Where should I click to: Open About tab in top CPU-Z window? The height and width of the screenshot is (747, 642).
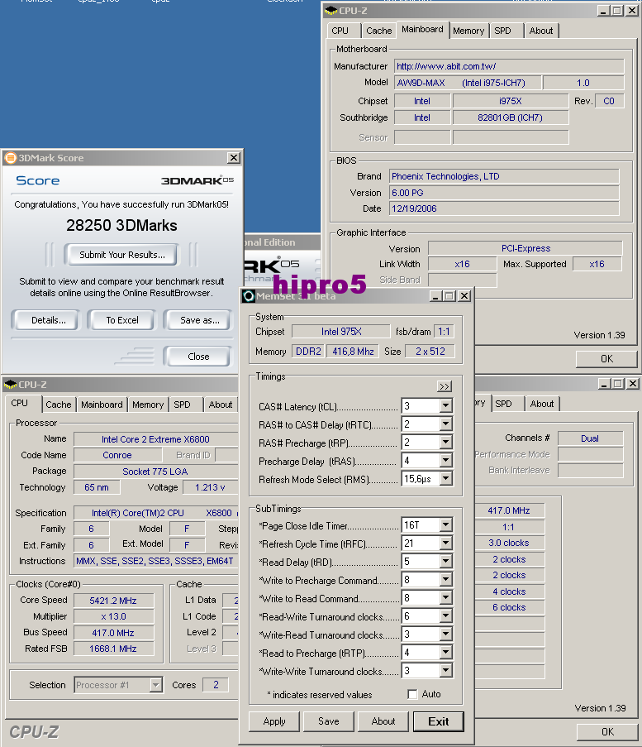[541, 31]
